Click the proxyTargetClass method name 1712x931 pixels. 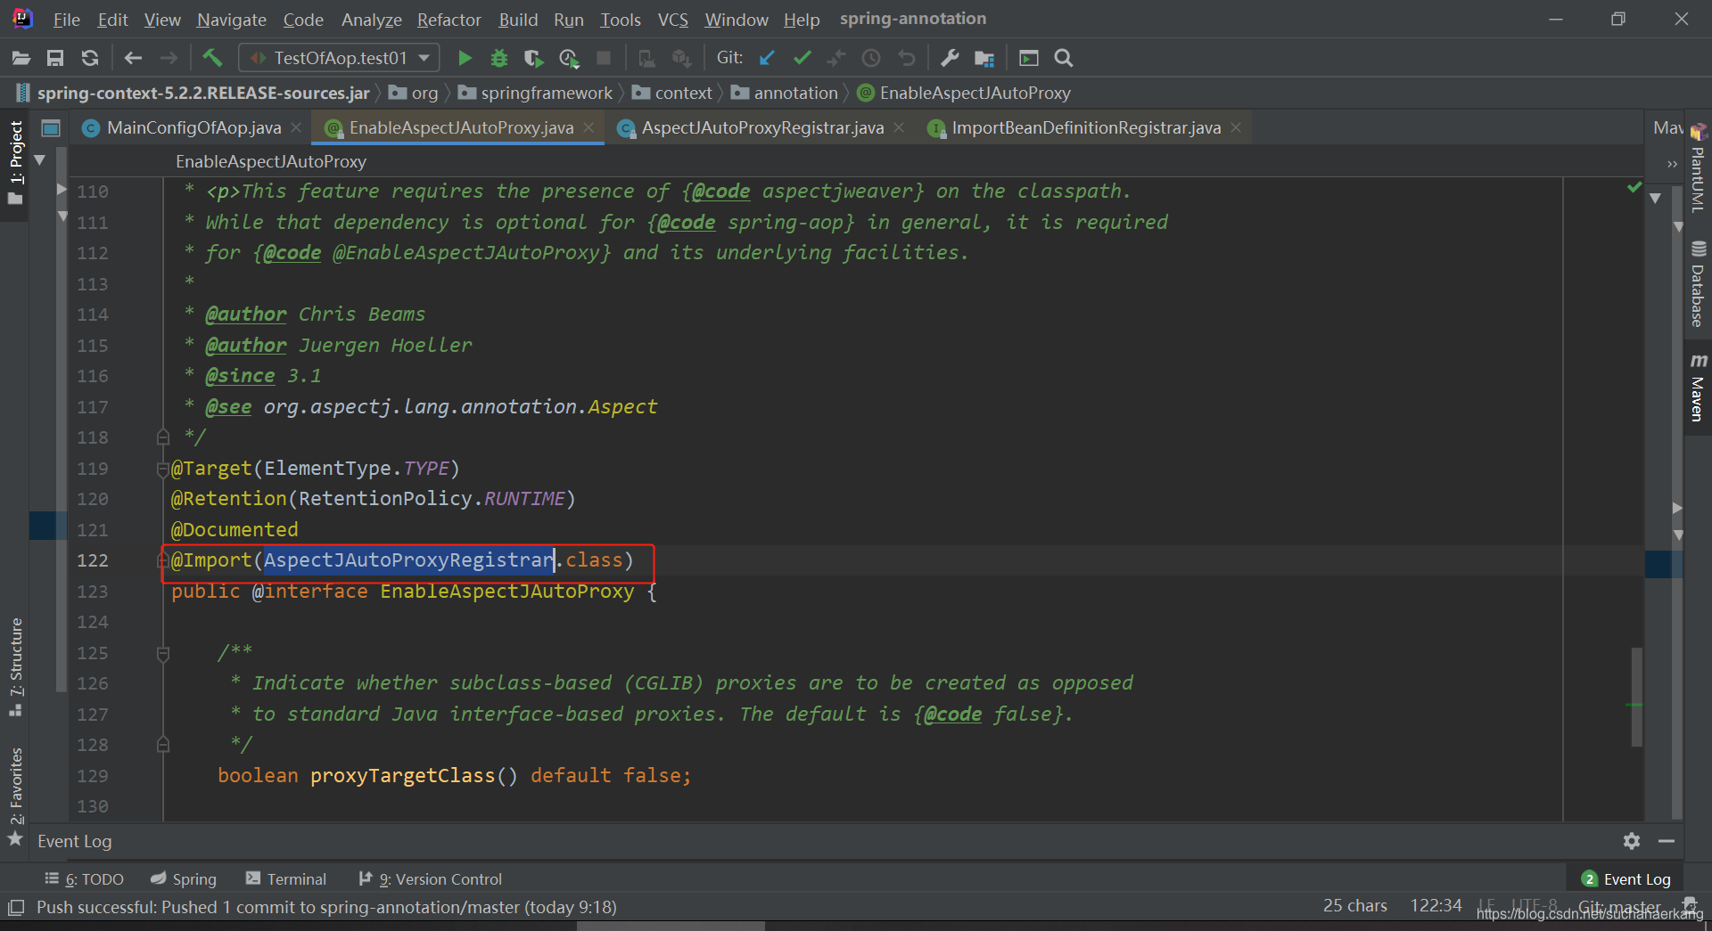402,776
